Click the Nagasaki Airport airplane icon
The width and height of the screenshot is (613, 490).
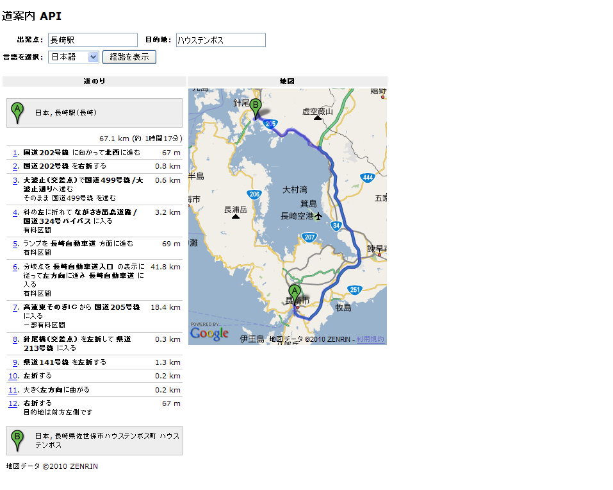(x=318, y=216)
